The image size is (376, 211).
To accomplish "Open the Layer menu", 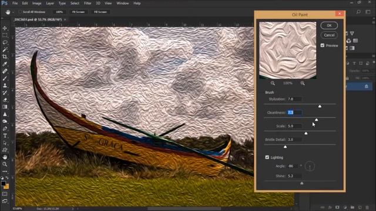I will [x=50, y=4].
